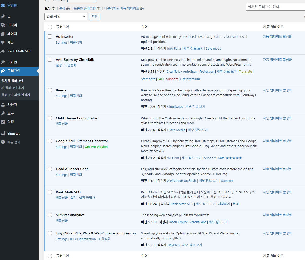Open the 디자인 menu in sidebar
Screen dimensions: 305x260
tap(19, 62)
